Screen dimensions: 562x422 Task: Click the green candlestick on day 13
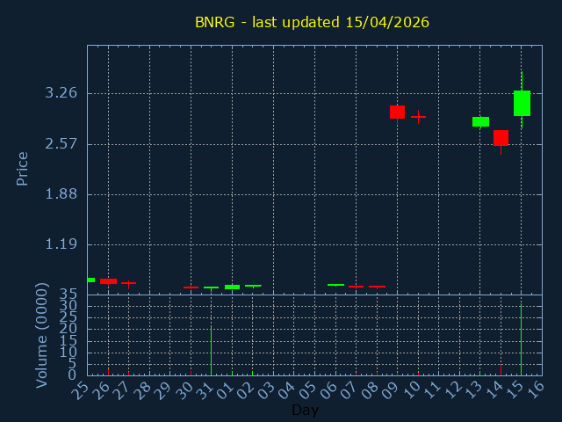pos(480,121)
